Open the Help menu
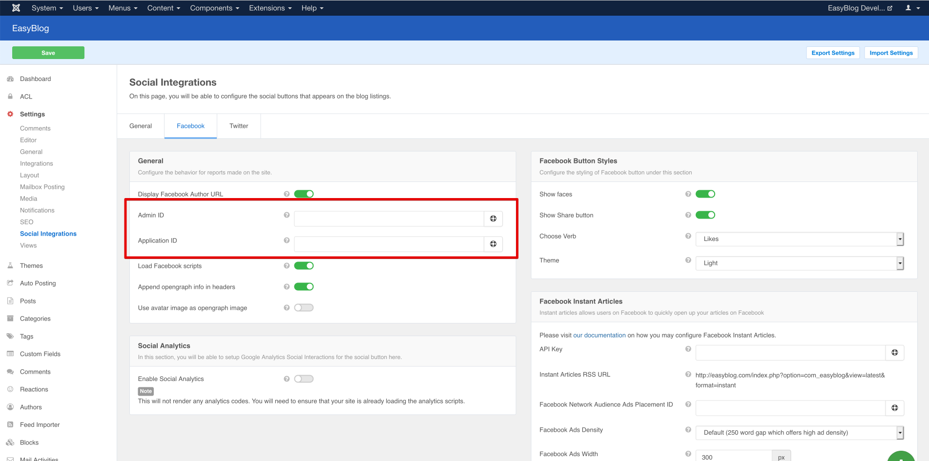This screenshot has width=929, height=461. pos(312,8)
